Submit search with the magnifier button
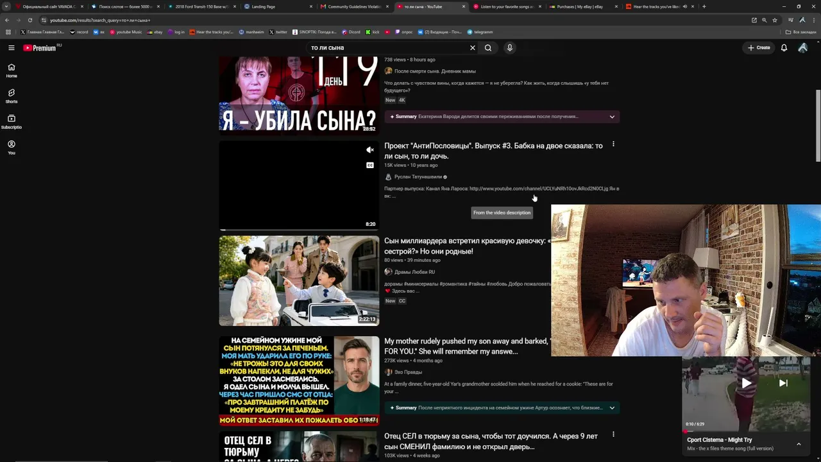 (488, 47)
